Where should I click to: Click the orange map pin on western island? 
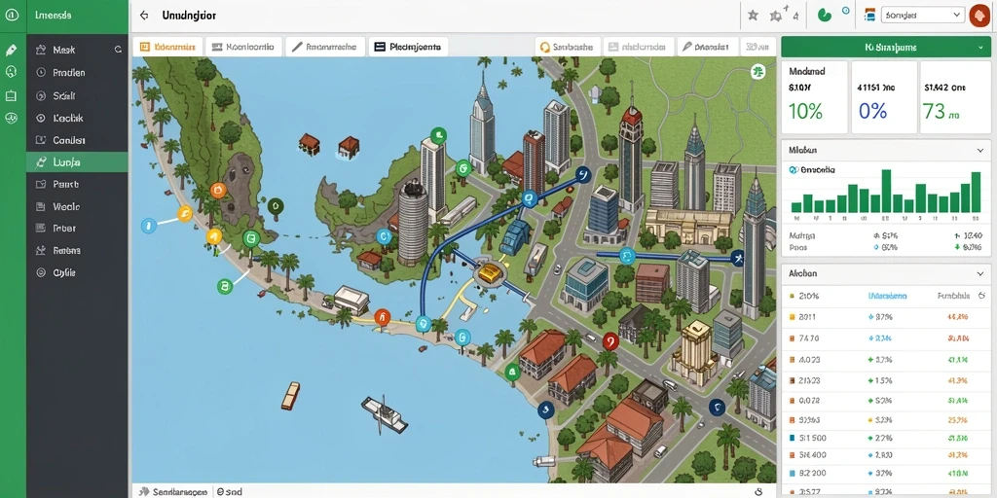(x=217, y=190)
